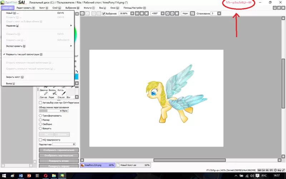The image size is (286, 179).
Task: Click the tool tray scroll-down arrow
Action: pyautogui.click(x=77, y=97)
